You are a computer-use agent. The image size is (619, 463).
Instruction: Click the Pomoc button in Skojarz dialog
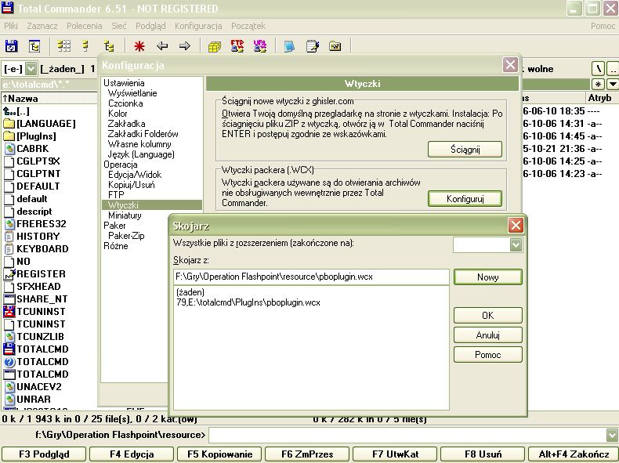488,354
